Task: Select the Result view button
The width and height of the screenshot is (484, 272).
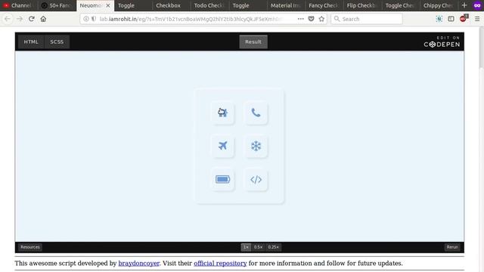Action: click(x=253, y=42)
